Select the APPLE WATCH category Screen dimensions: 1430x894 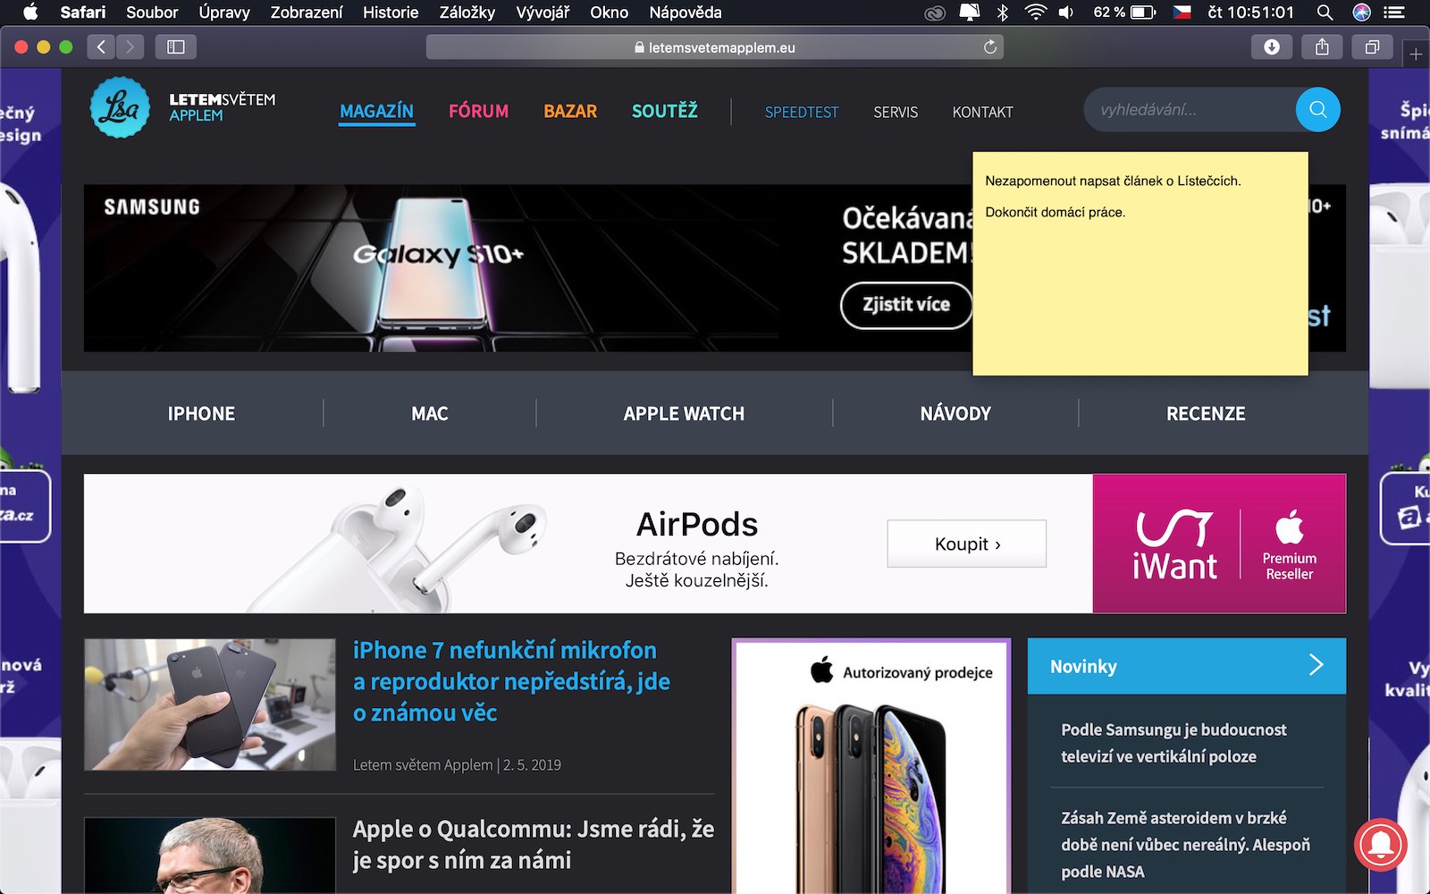pyautogui.click(x=684, y=414)
